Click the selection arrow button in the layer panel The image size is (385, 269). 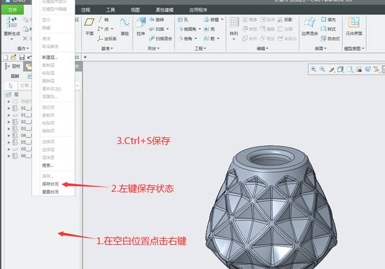[10, 86]
